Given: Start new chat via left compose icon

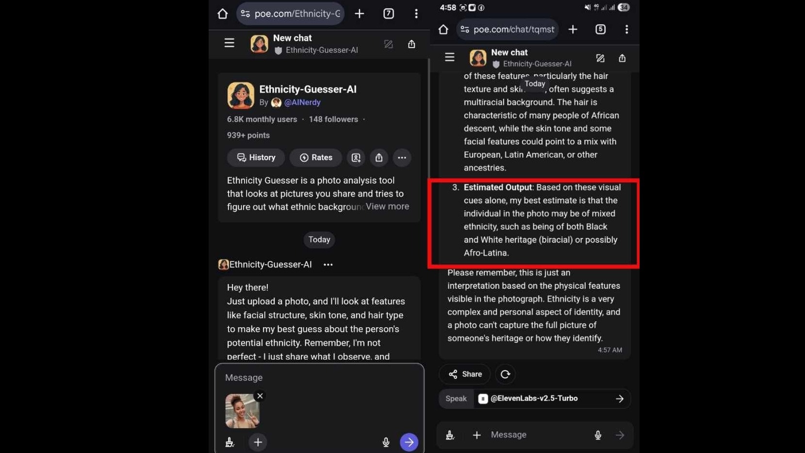Looking at the screenshot, I should [x=388, y=44].
